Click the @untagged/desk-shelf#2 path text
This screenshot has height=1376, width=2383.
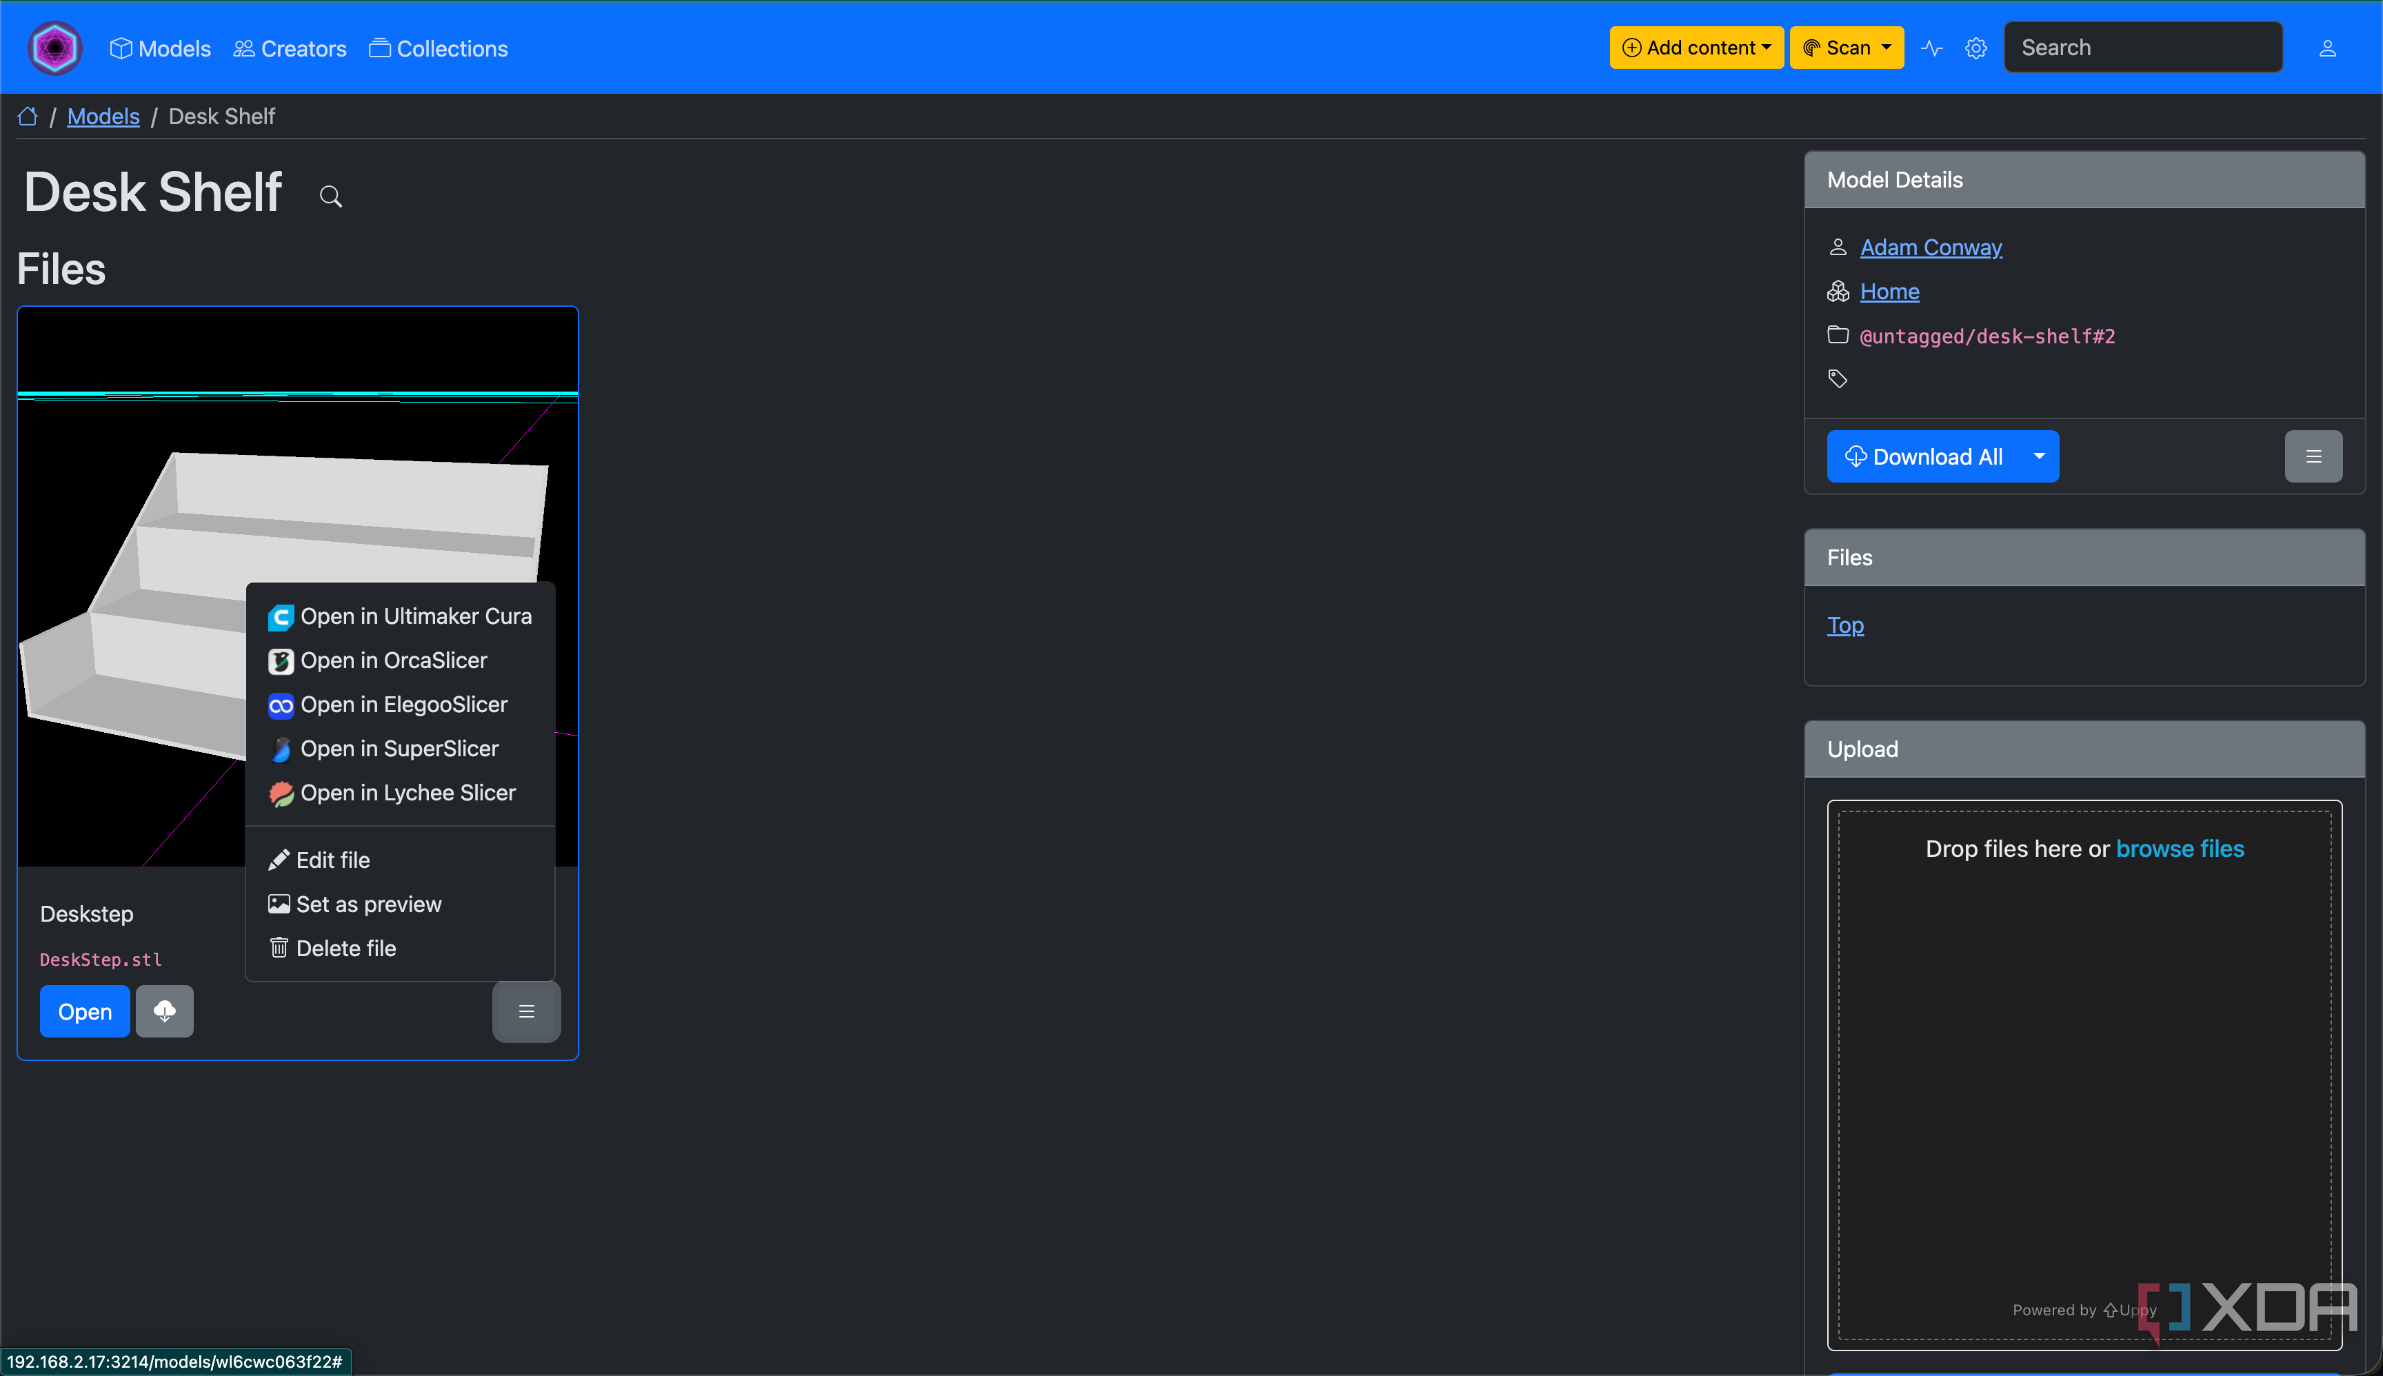[x=1987, y=336]
